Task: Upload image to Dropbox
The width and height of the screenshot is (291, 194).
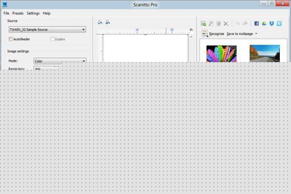Action: [272, 23]
